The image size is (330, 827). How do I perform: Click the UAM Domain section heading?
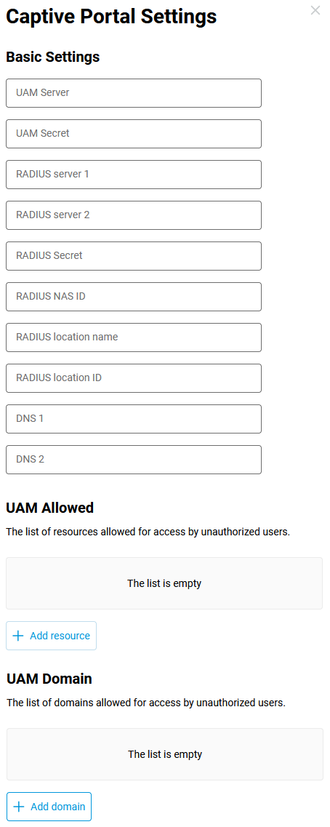pyautogui.click(x=49, y=679)
